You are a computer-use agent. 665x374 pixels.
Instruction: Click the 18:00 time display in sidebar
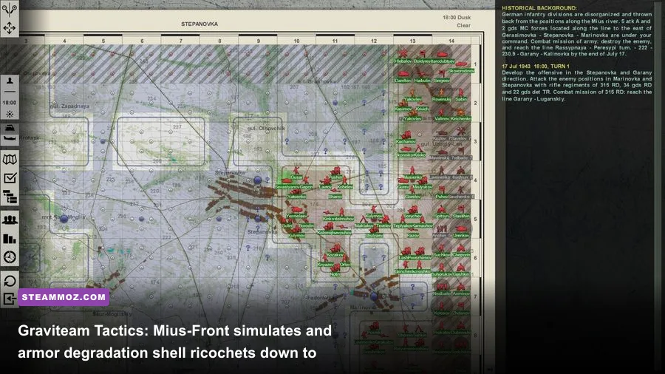tap(10, 103)
